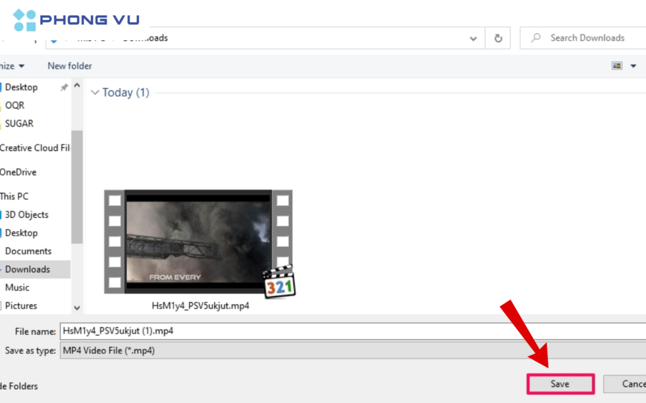Expand the address bar history dropdown
Viewport: 646px width, 403px height.
coord(473,38)
